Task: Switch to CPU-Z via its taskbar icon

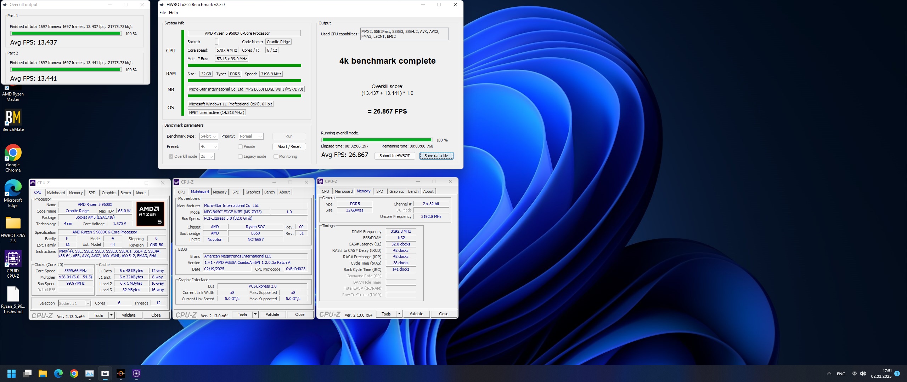Action: [136, 374]
